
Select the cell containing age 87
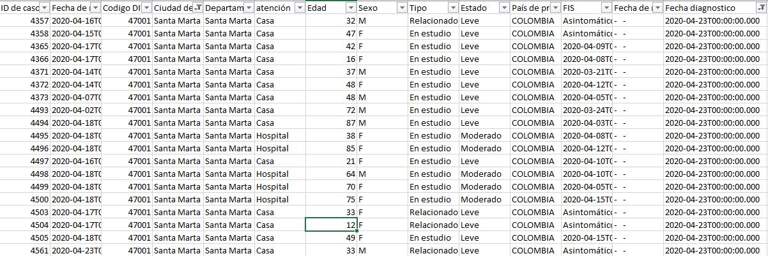point(331,123)
